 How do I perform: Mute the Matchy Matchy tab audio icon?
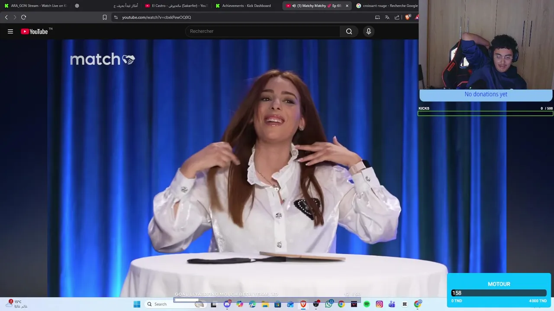click(x=294, y=6)
